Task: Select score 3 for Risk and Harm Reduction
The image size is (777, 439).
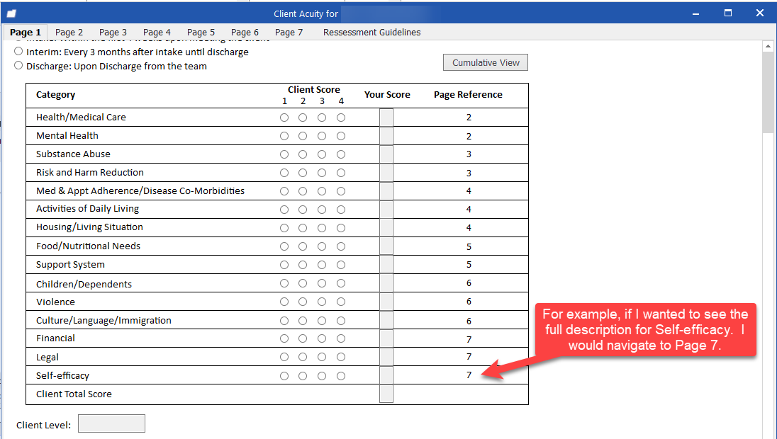Action: (x=322, y=172)
